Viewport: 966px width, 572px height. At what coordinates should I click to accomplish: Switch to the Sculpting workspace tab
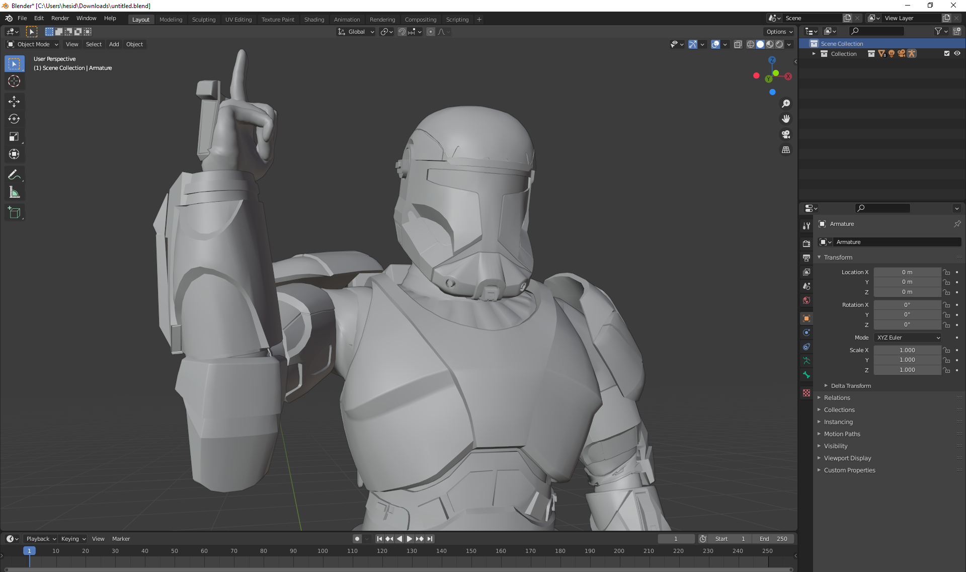point(203,20)
